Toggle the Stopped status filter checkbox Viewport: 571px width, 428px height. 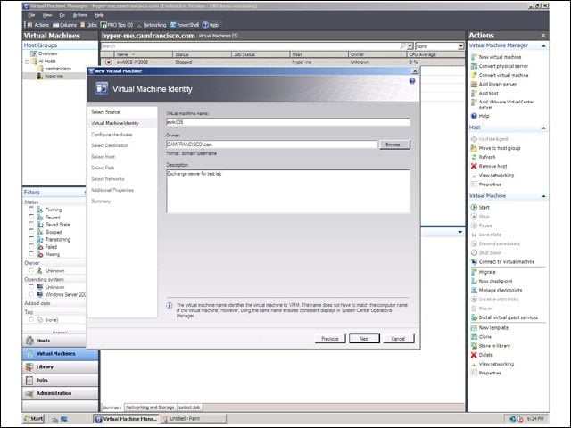[31, 232]
